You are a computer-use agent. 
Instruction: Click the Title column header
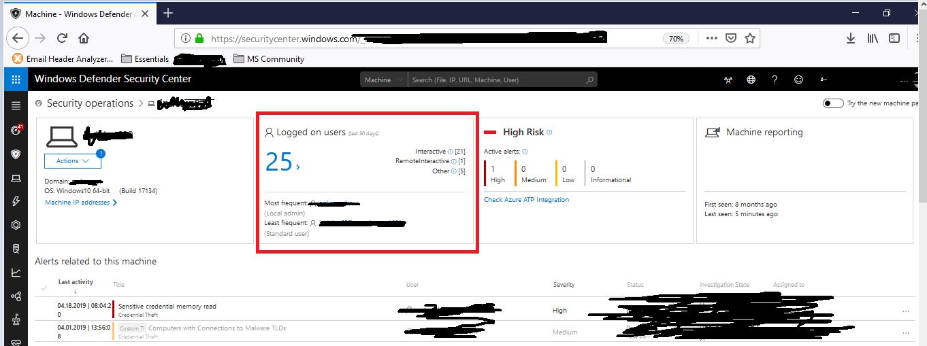pyautogui.click(x=119, y=285)
